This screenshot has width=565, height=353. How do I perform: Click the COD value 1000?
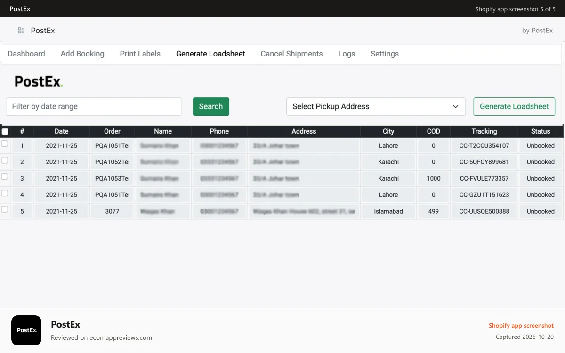pyautogui.click(x=434, y=178)
